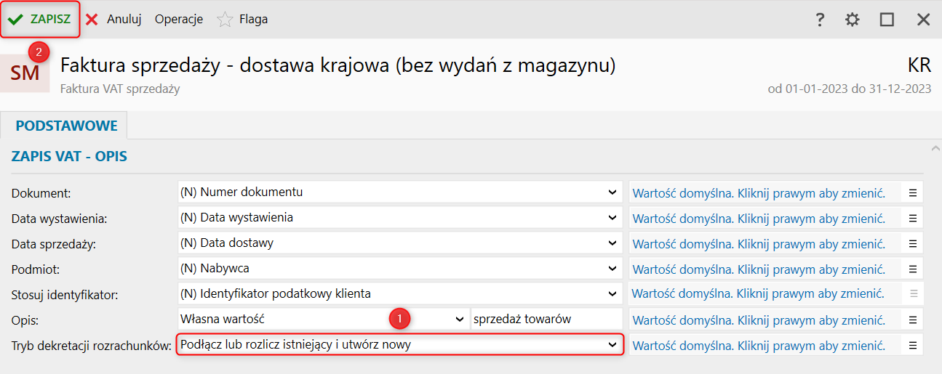
Task: Open the Operacje menu
Action: (178, 20)
